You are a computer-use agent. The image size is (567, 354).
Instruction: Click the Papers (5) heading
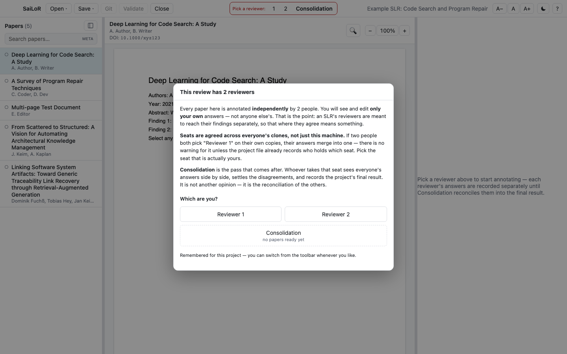coord(18,26)
